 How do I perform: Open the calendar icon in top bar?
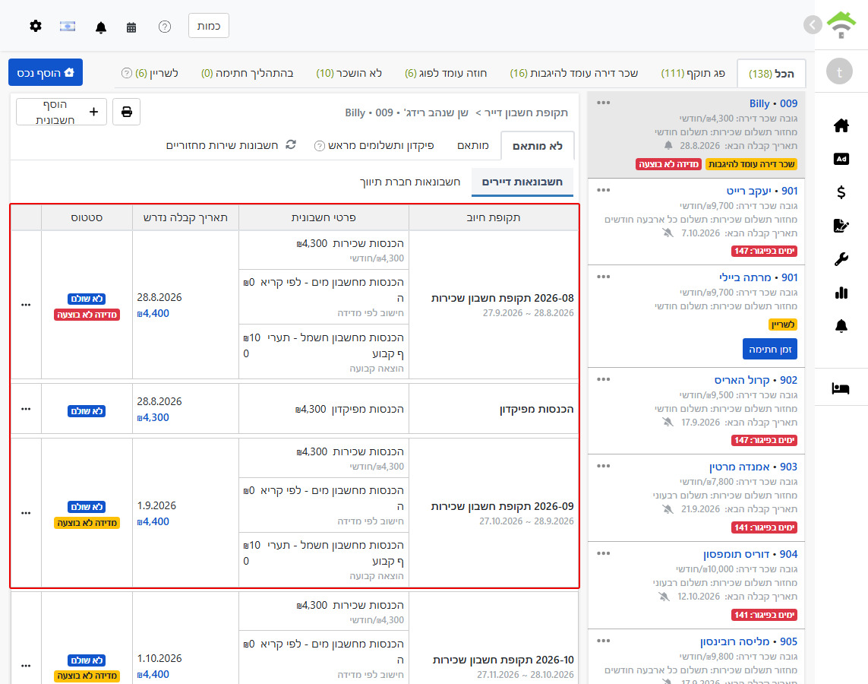131,27
